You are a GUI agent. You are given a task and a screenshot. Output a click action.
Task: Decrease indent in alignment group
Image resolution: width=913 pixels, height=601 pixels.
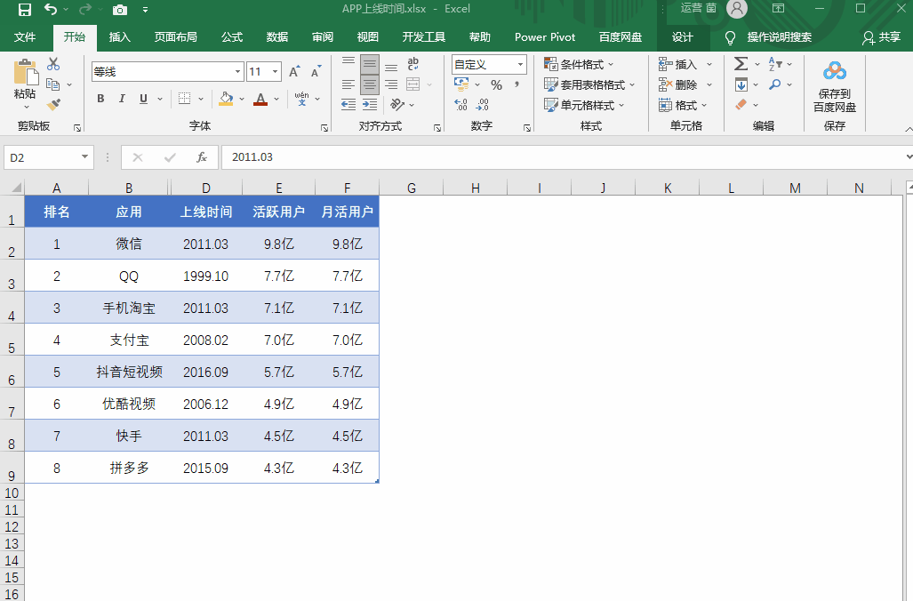point(348,105)
